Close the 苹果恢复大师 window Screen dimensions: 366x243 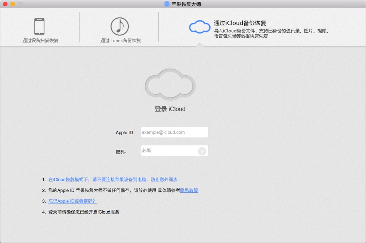tap(5, 4)
